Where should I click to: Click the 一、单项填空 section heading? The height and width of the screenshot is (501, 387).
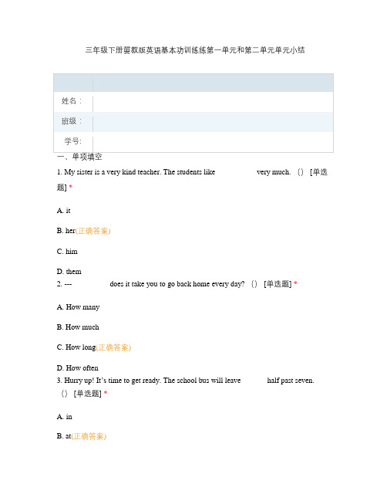point(79,157)
